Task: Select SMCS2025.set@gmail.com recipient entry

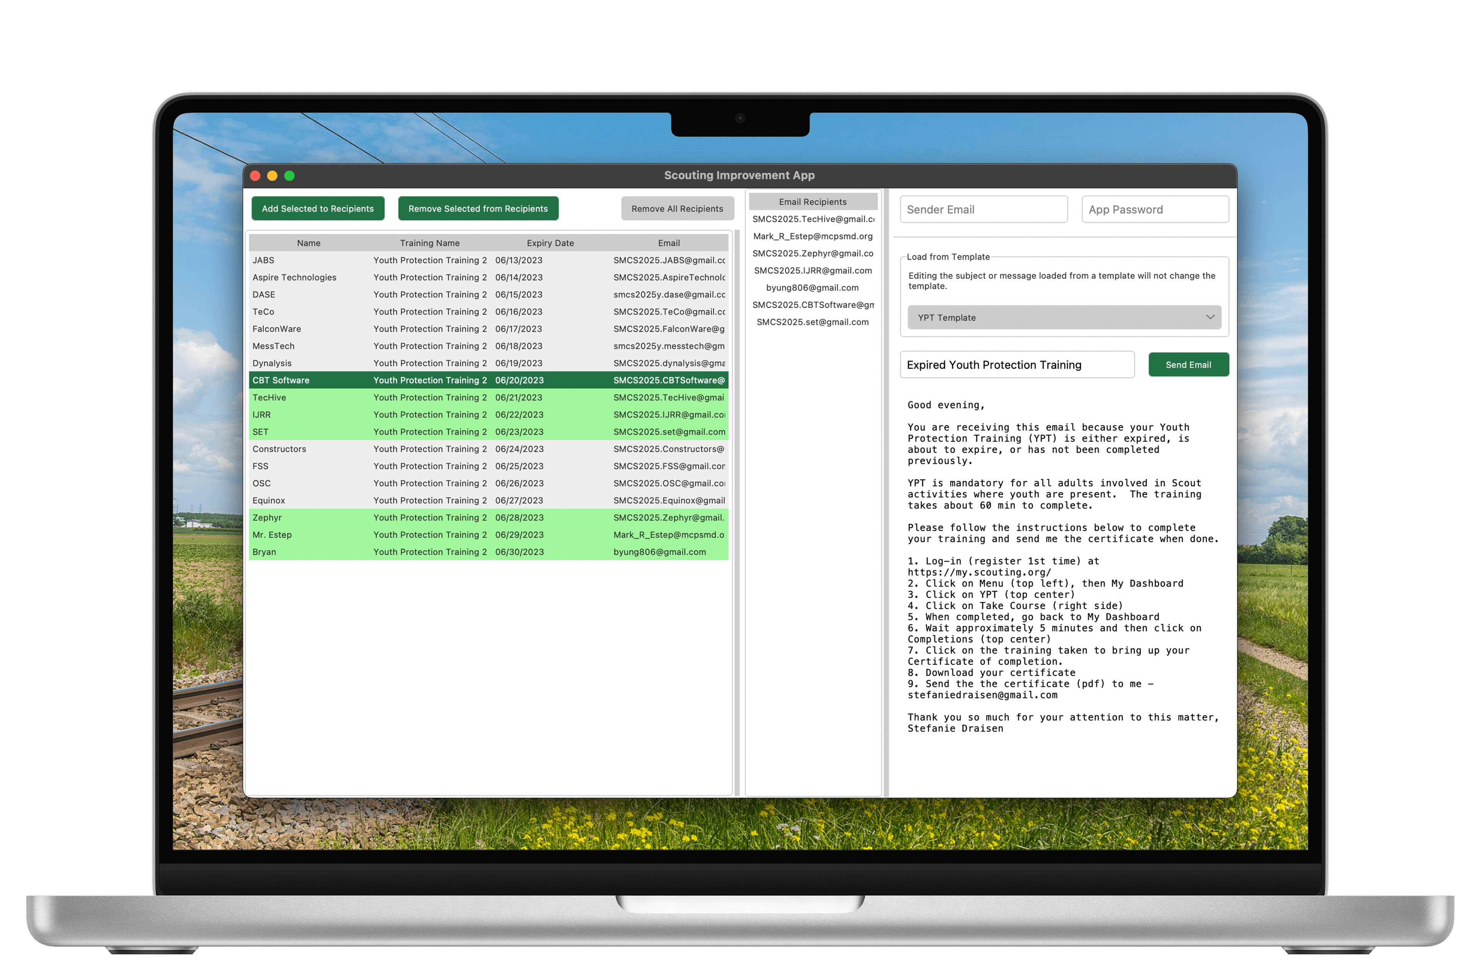Action: (812, 322)
